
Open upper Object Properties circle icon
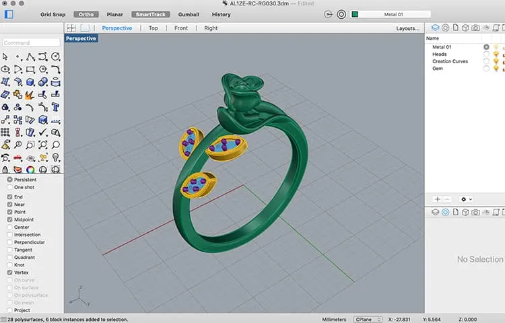446,28
